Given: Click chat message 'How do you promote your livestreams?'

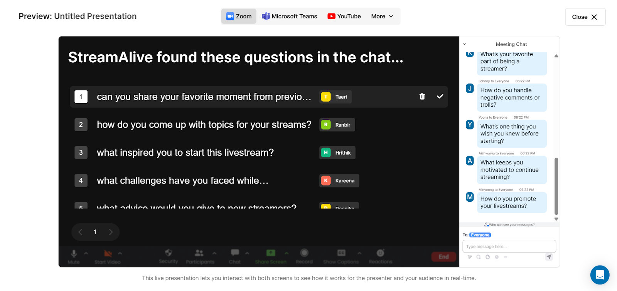Looking at the screenshot, I should [x=512, y=202].
